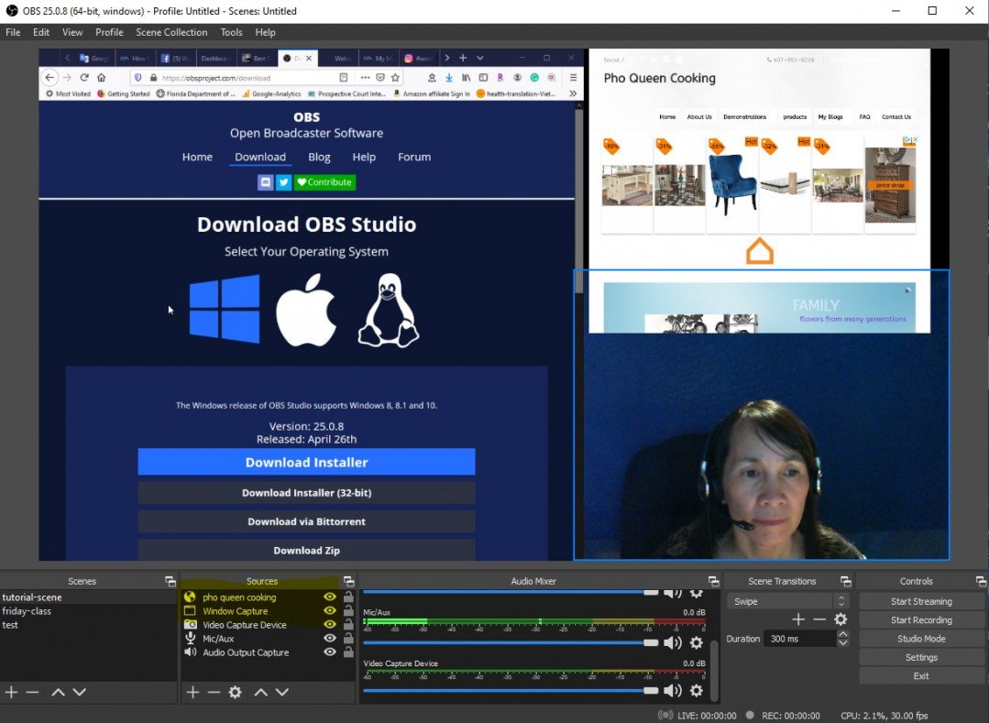Add a new scene with the Scenes plus icon
The width and height of the screenshot is (989, 723).
point(11,692)
